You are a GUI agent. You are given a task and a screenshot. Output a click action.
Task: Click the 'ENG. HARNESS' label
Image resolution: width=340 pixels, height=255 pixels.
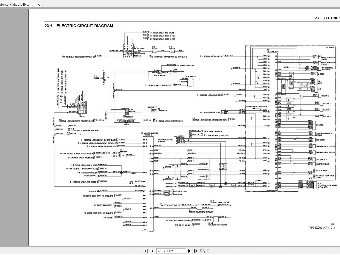[x=330, y=48]
